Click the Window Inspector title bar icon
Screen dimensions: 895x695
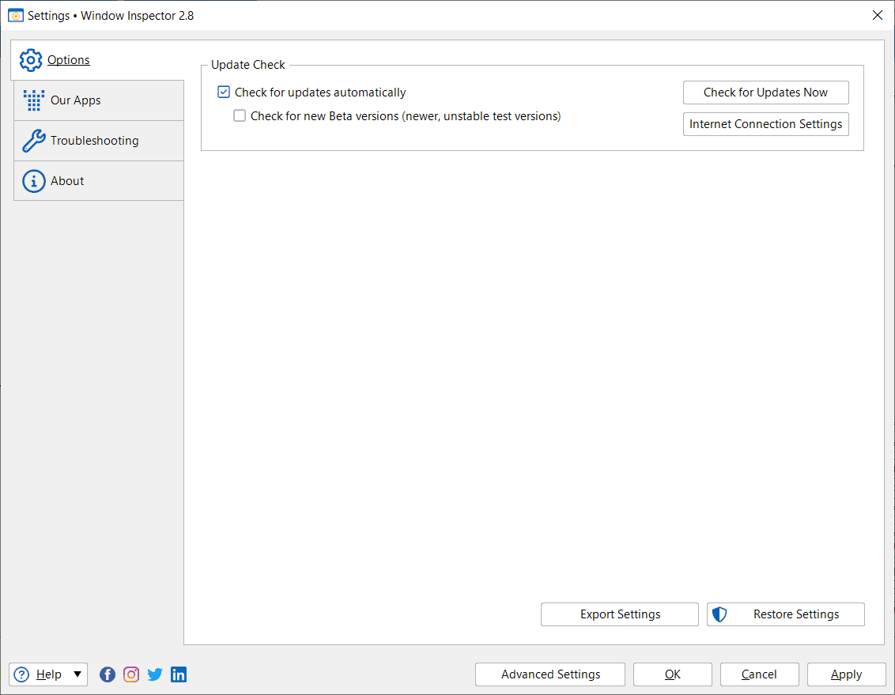[x=15, y=15]
